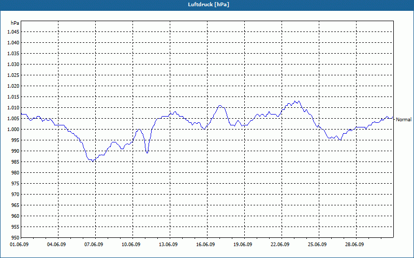Click the 04.06.09 date label

pos(56,245)
